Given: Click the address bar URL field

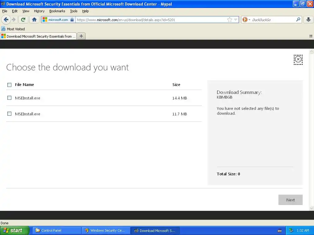Looking at the screenshot, I should [x=151, y=20].
